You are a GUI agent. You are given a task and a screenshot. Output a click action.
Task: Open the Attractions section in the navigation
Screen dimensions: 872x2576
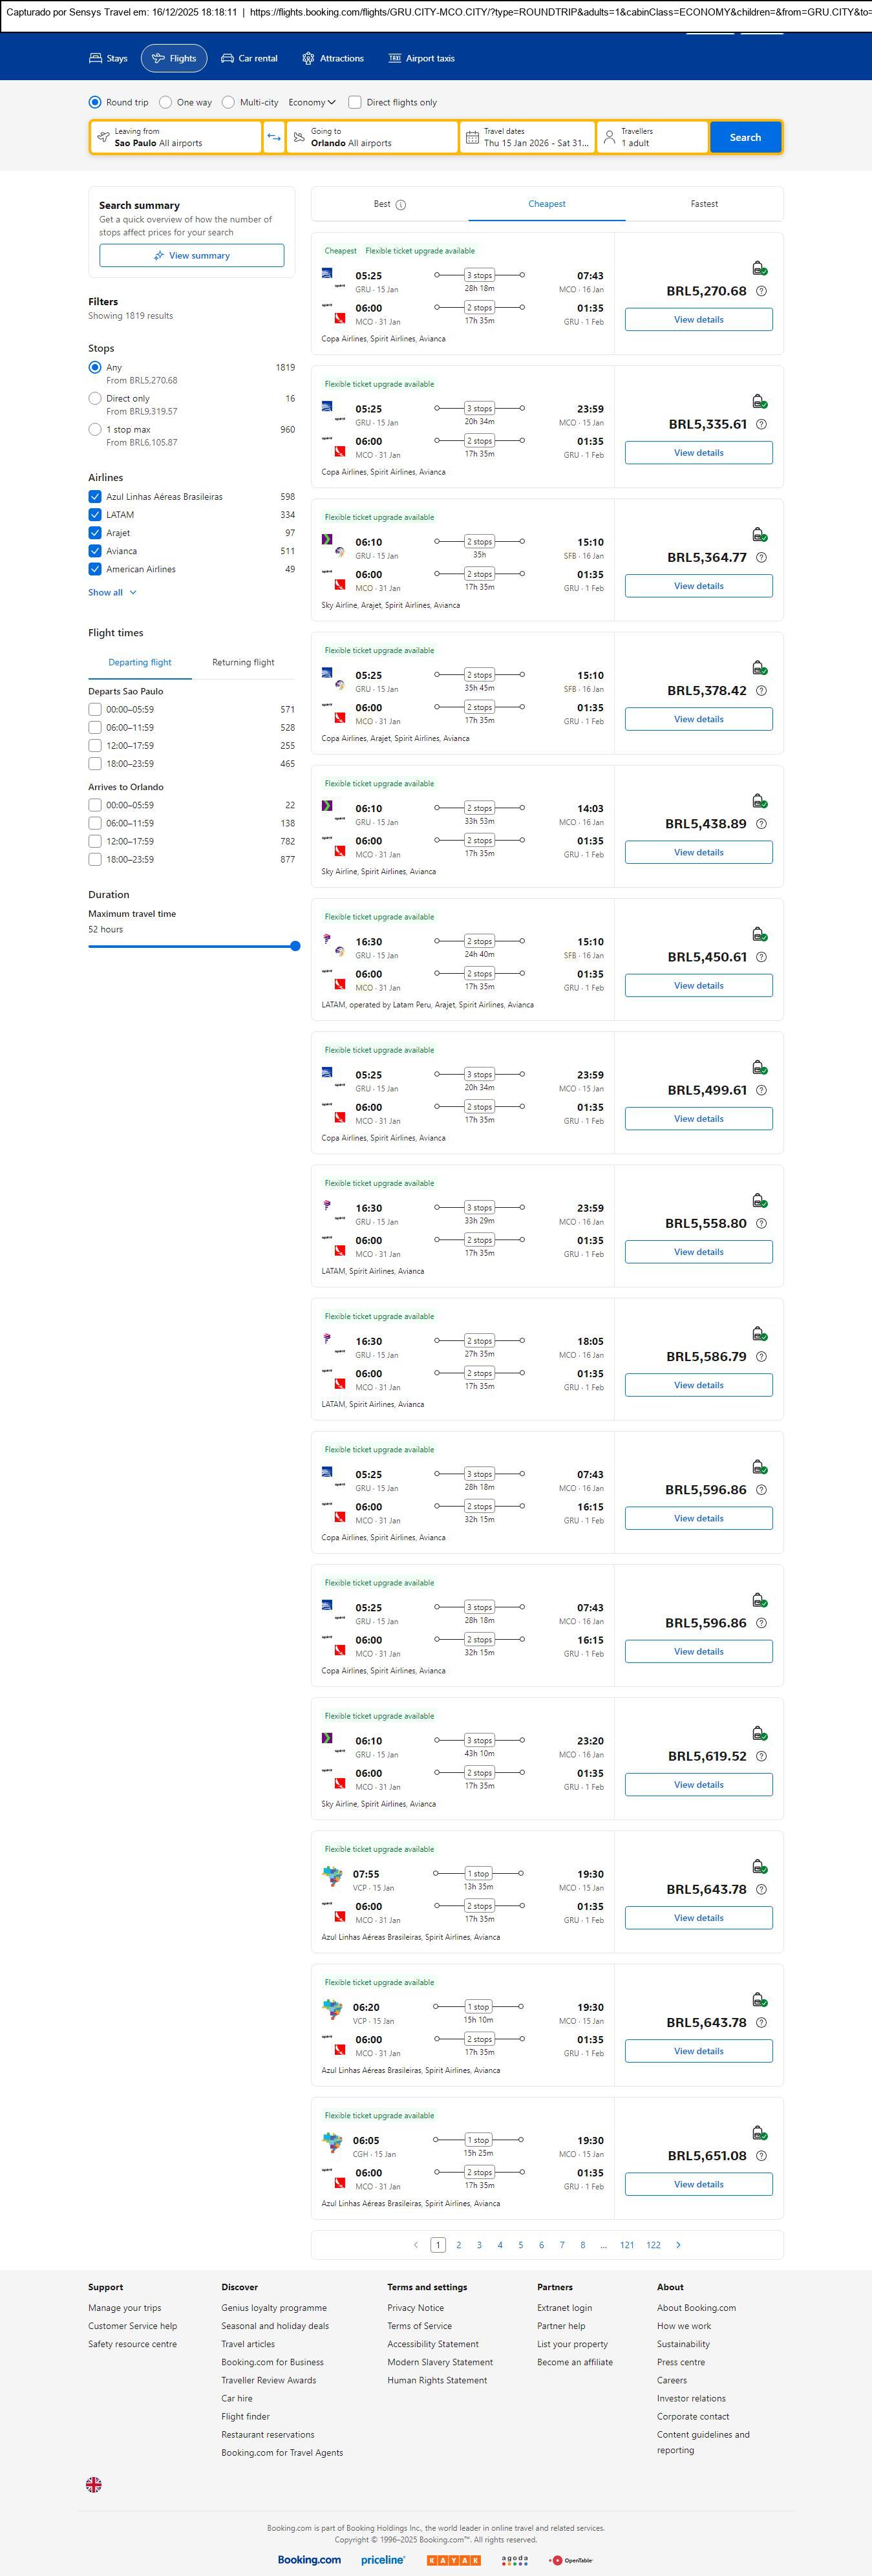pyautogui.click(x=333, y=59)
